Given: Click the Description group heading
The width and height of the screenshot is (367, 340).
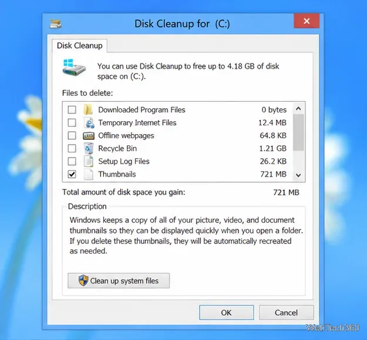Looking at the screenshot, I should pos(87,206).
